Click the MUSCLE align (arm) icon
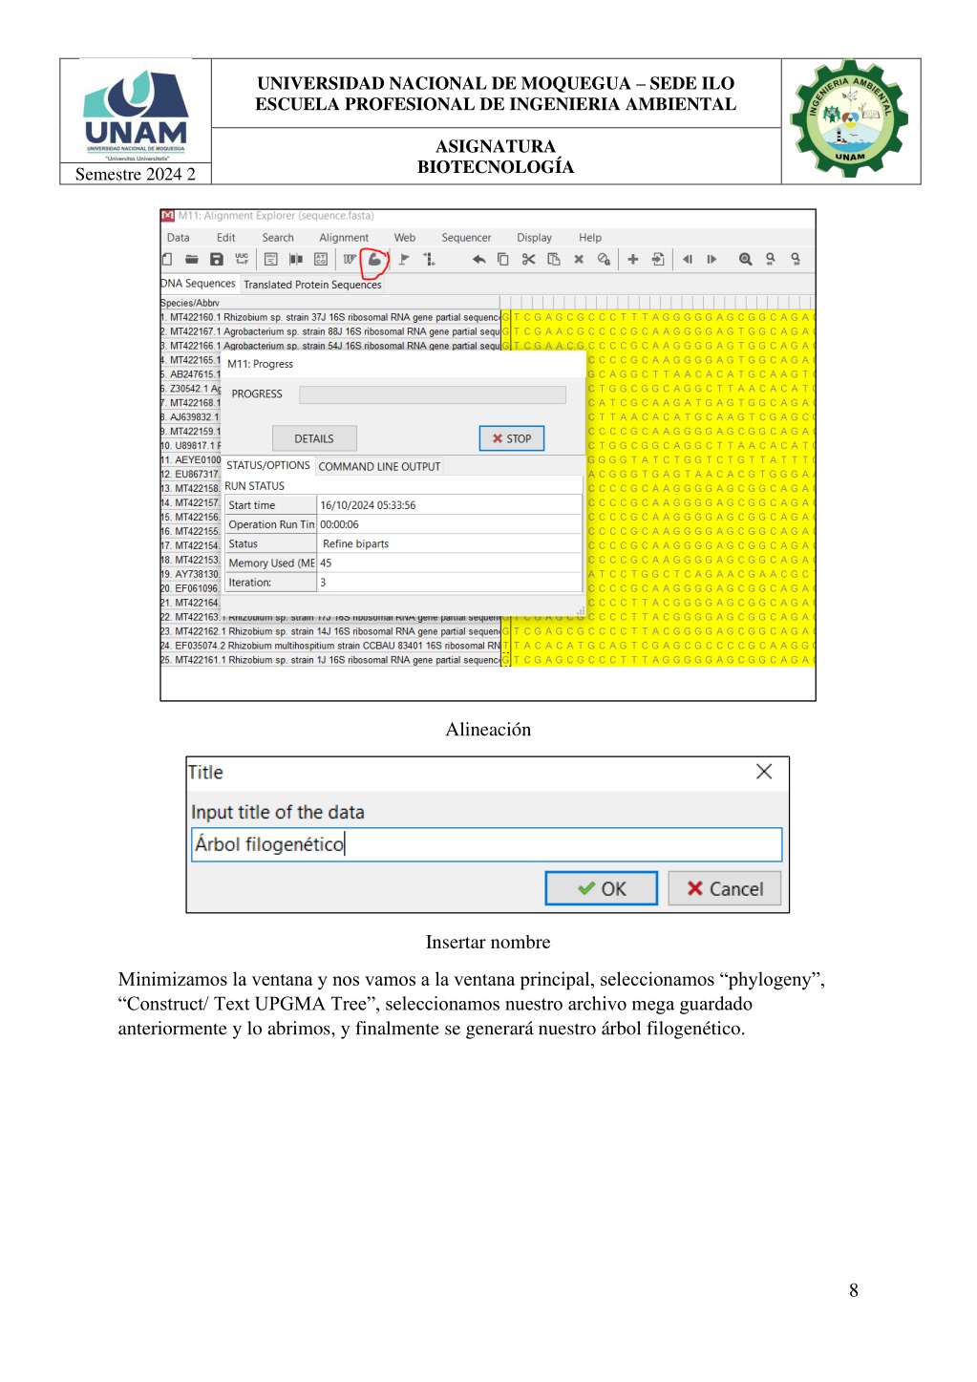The height and width of the screenshot is (1382, 977). pos(375,259)
